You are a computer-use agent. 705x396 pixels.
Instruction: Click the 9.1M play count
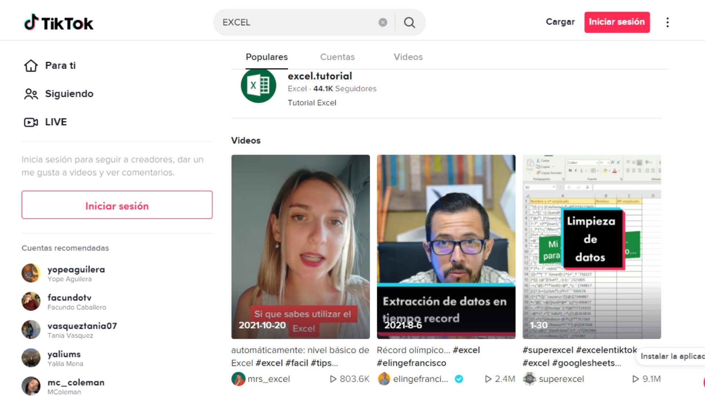tap(647, 379)
